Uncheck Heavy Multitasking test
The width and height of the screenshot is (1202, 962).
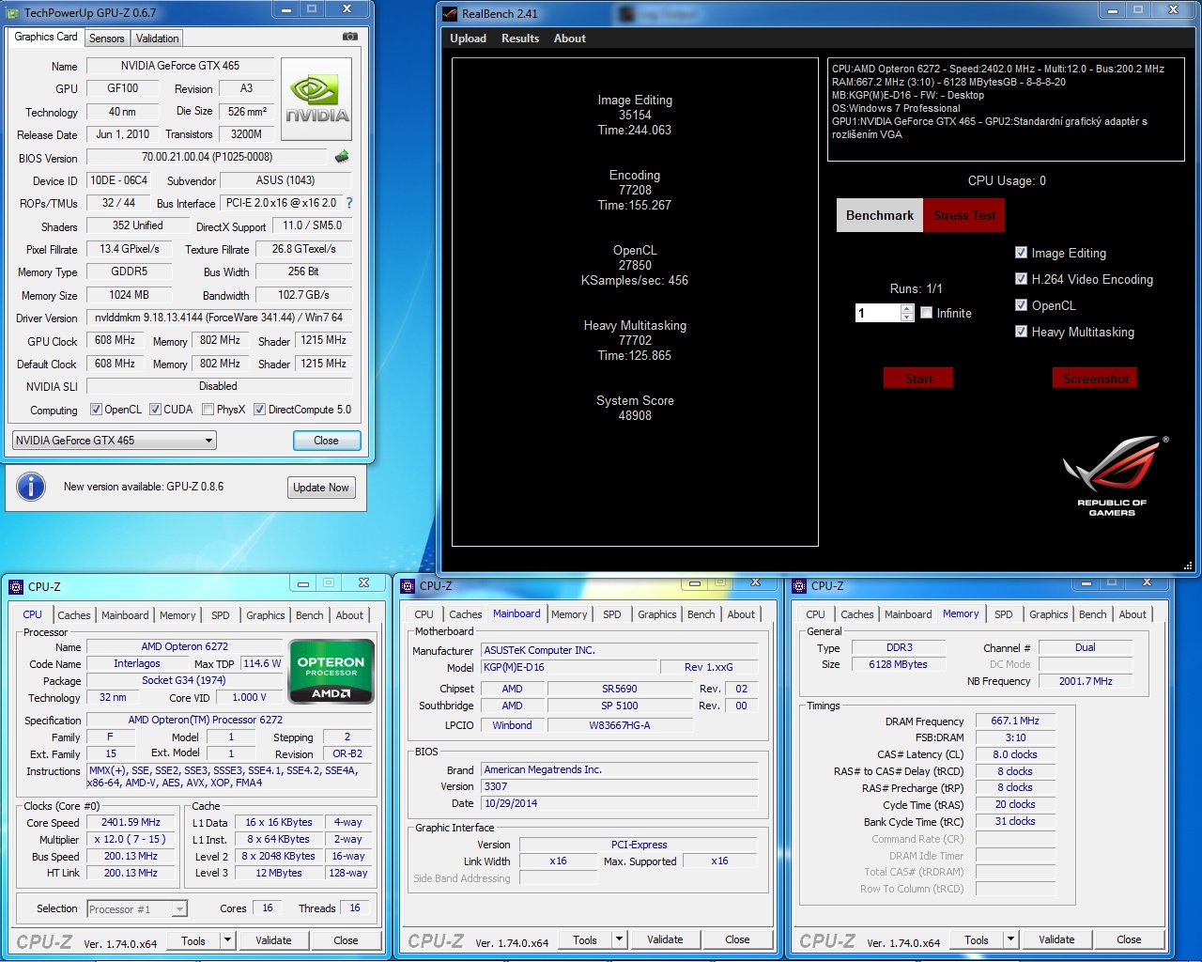(x=1021, y=332)
